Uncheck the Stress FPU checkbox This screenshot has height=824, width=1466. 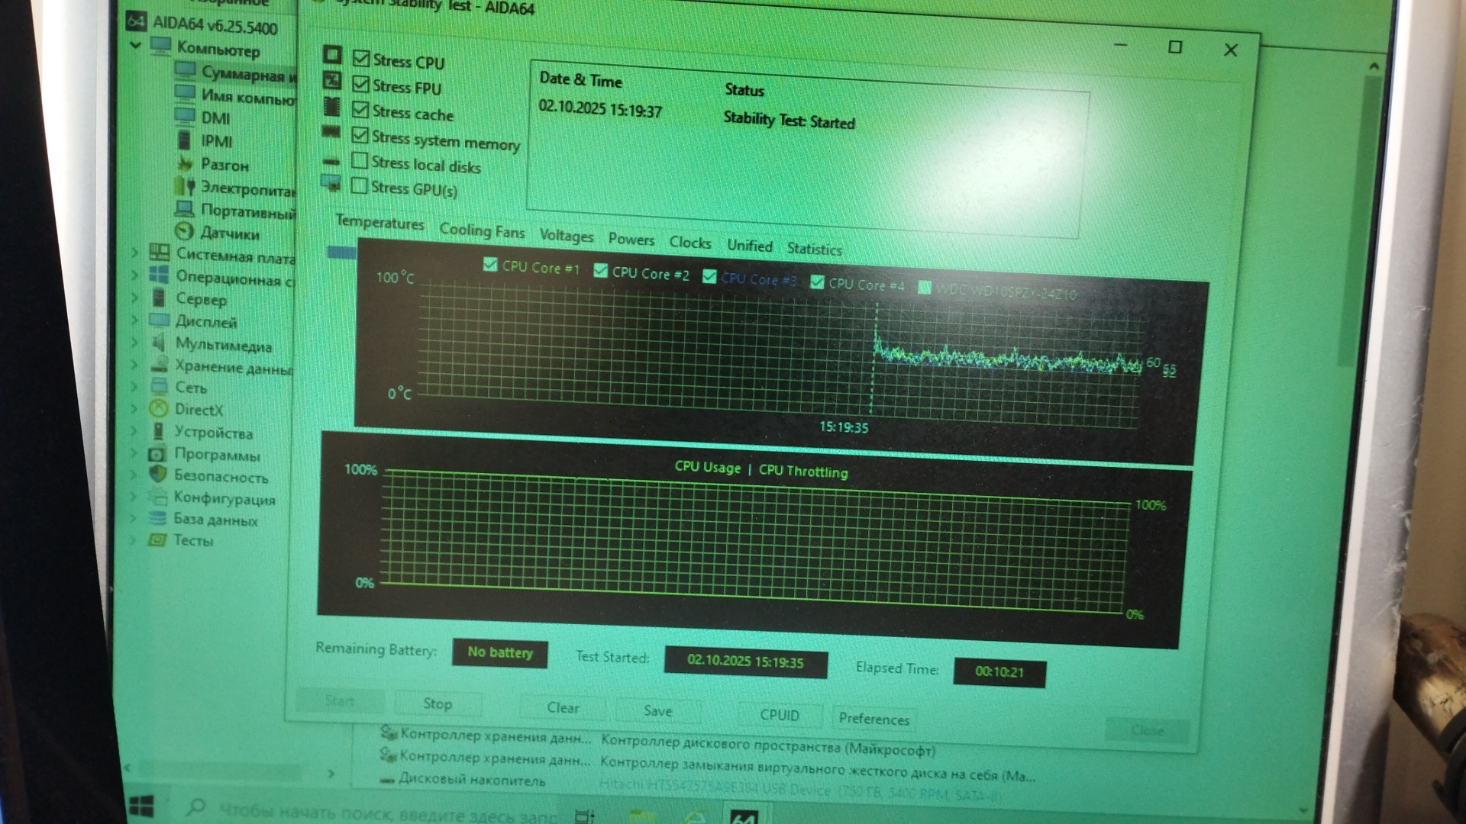[x=361, y=85]
